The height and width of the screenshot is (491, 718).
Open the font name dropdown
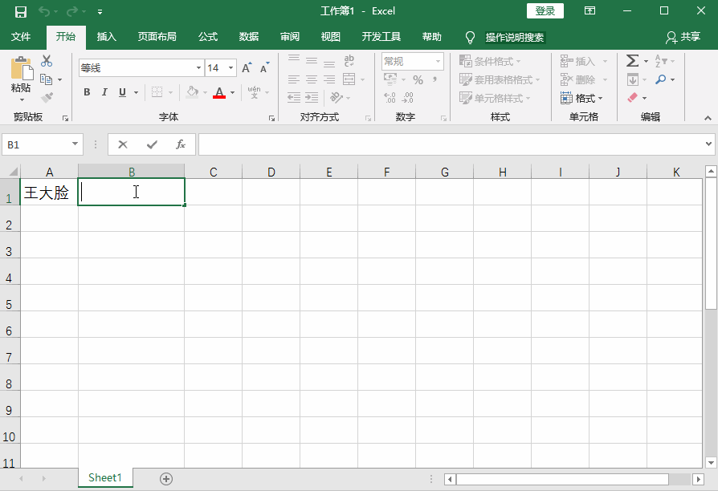tap(198, 67)
